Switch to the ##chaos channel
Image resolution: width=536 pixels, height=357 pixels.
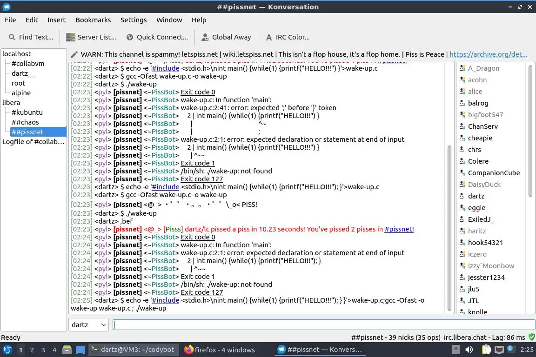tap(25, 122)
